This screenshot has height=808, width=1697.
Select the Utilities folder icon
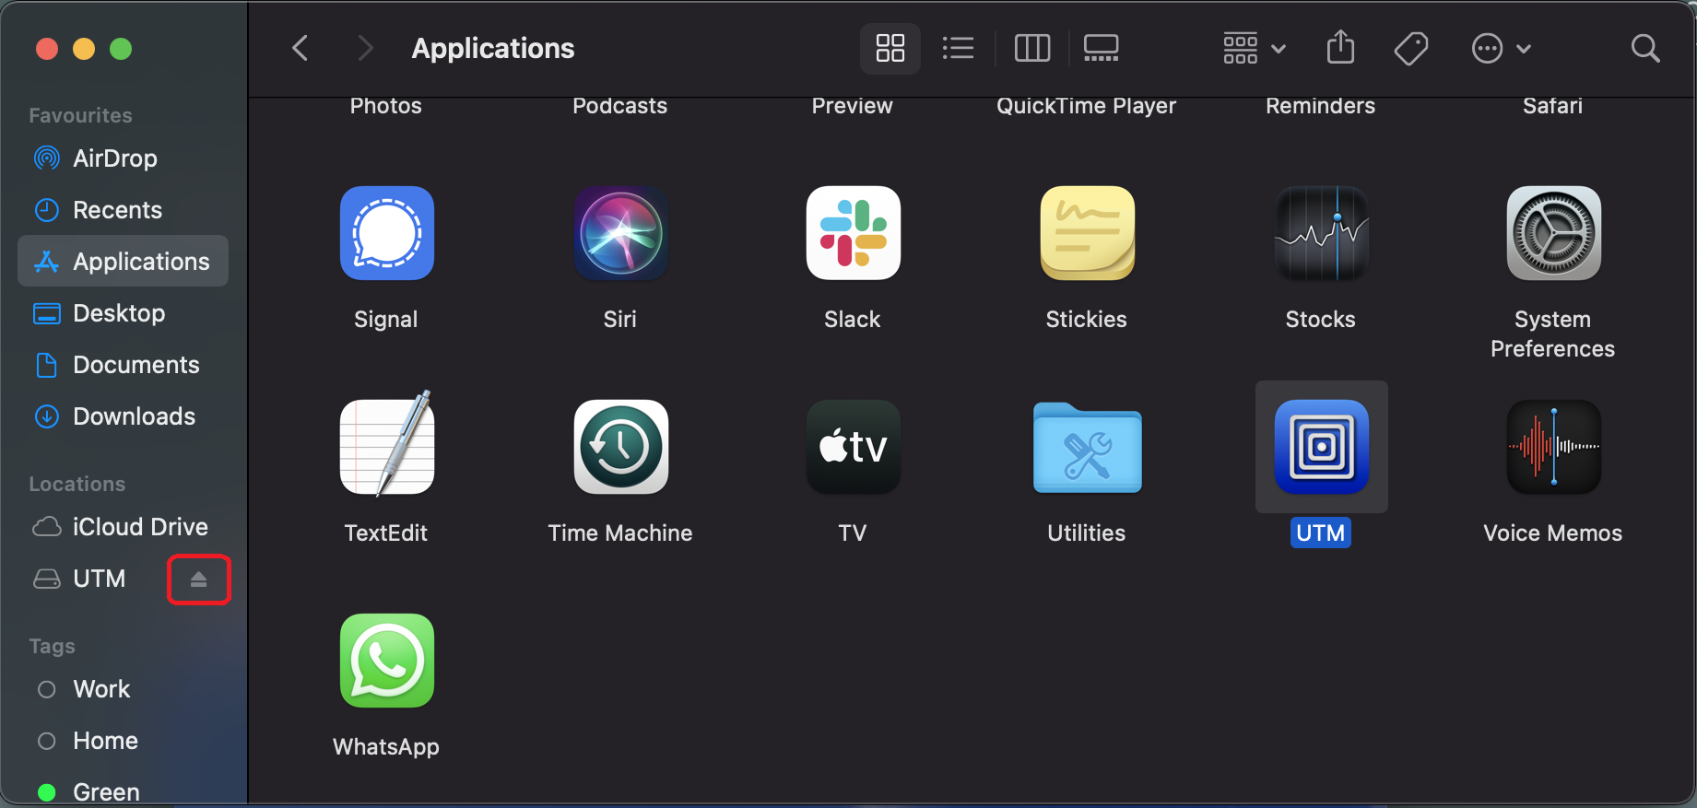[x=1087, y=447]
